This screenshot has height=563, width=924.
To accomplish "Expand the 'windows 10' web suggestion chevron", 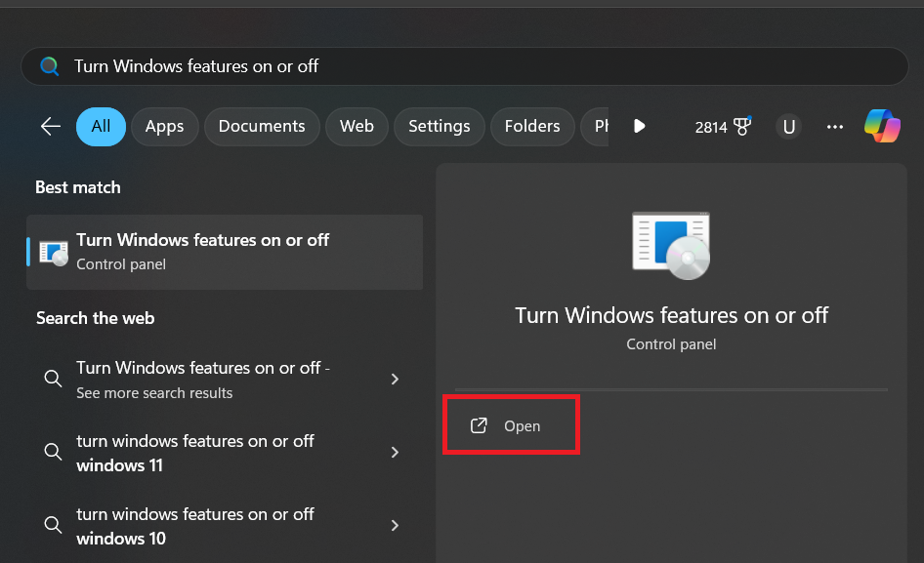I will pyautogui.click(x=395, y=526).
